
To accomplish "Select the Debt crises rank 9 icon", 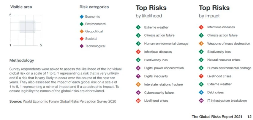I will (201, 93).
